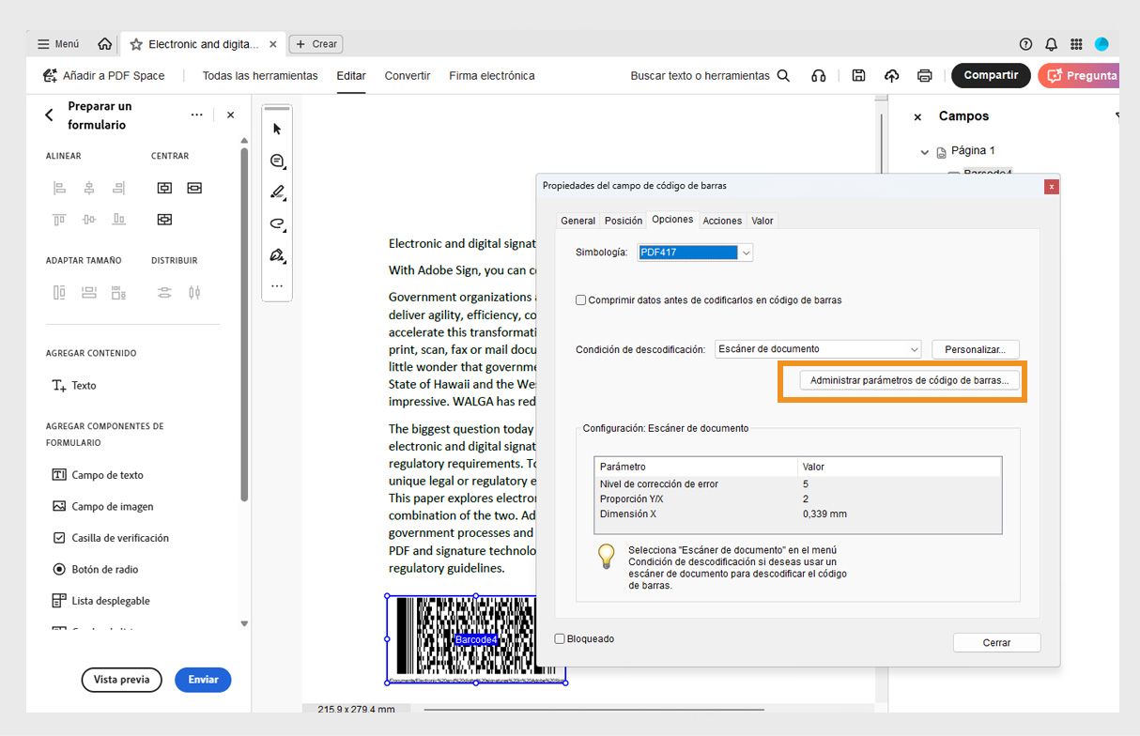Toggle the Bloqueado checkbox
Screen dimensions: 1140x736
560,637
